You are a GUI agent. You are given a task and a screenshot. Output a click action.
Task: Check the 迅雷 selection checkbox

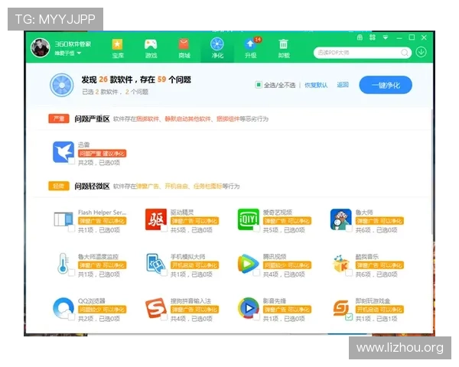[x=71, y=161]
